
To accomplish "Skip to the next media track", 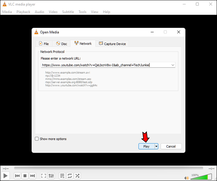I will 33,176.
